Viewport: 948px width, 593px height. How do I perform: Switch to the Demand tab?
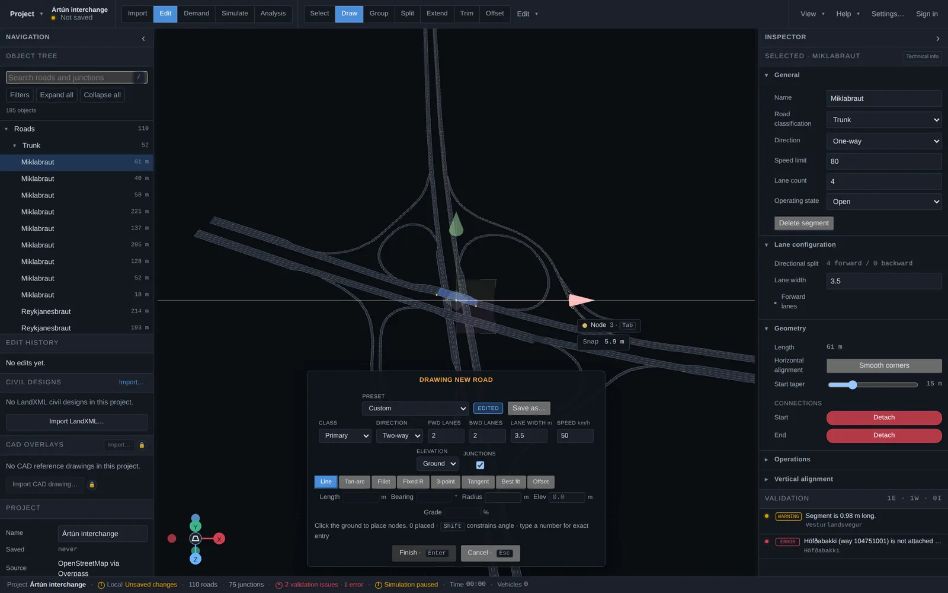pos(196,14)
